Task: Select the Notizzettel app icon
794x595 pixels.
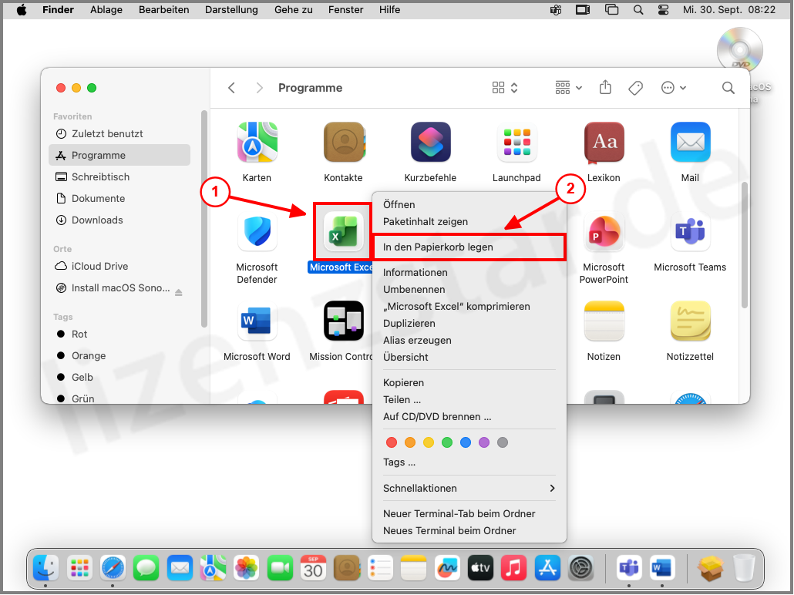Action: 690,321
